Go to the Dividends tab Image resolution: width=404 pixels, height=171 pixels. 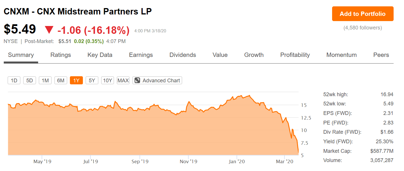(x=183, y=55)
